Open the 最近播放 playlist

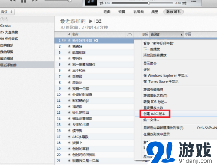coord(27,58)
